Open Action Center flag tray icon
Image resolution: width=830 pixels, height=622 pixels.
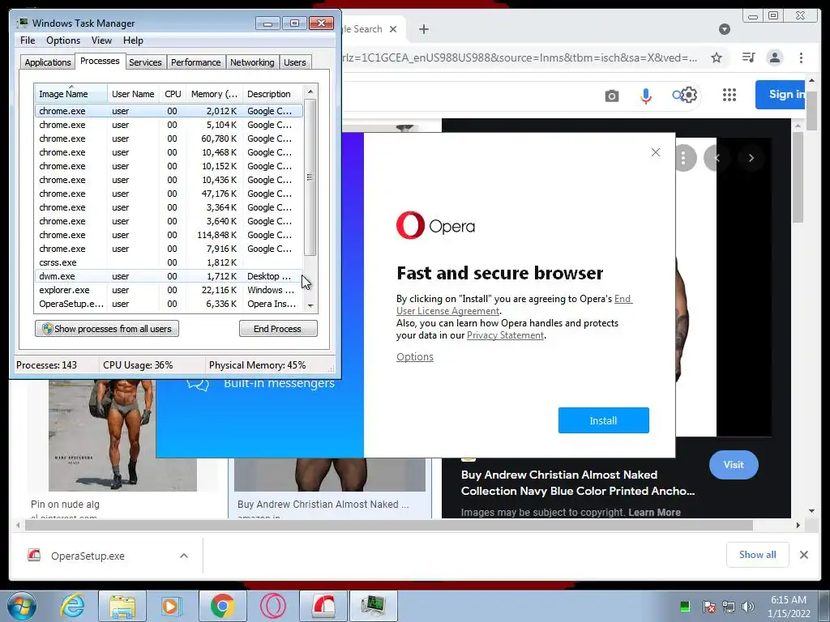click(709, 606)
